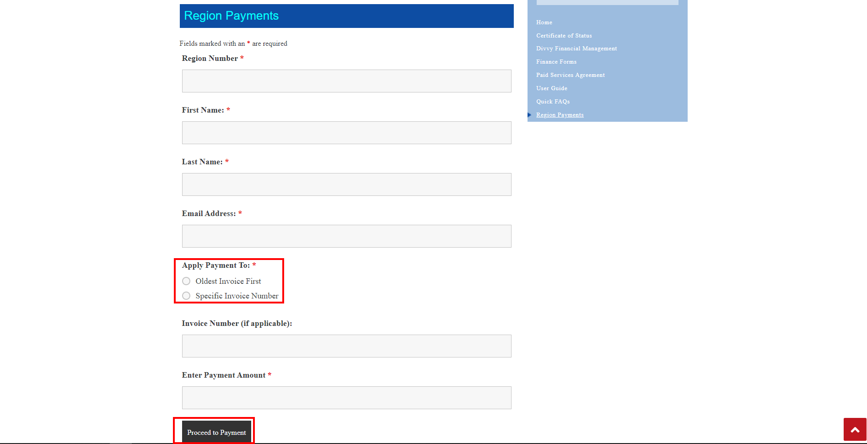867x444 pixels.
Task: Click the scroll-to-top arrow icon
Action: click(855, 430)
